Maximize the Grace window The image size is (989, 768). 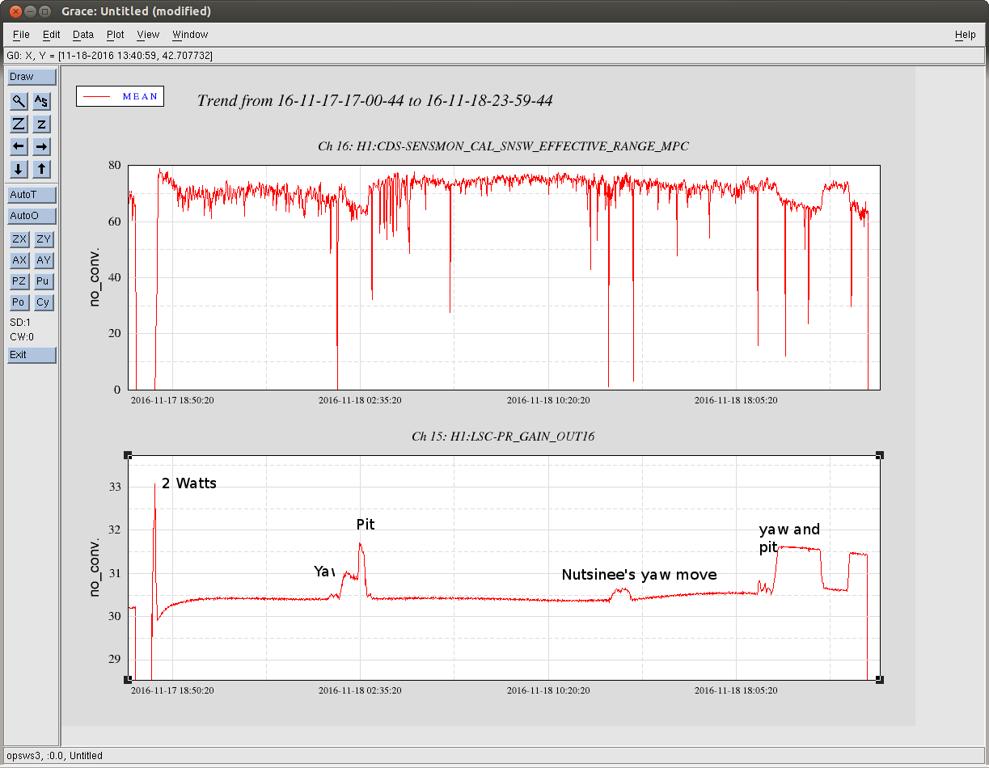[x=44, y=11]
